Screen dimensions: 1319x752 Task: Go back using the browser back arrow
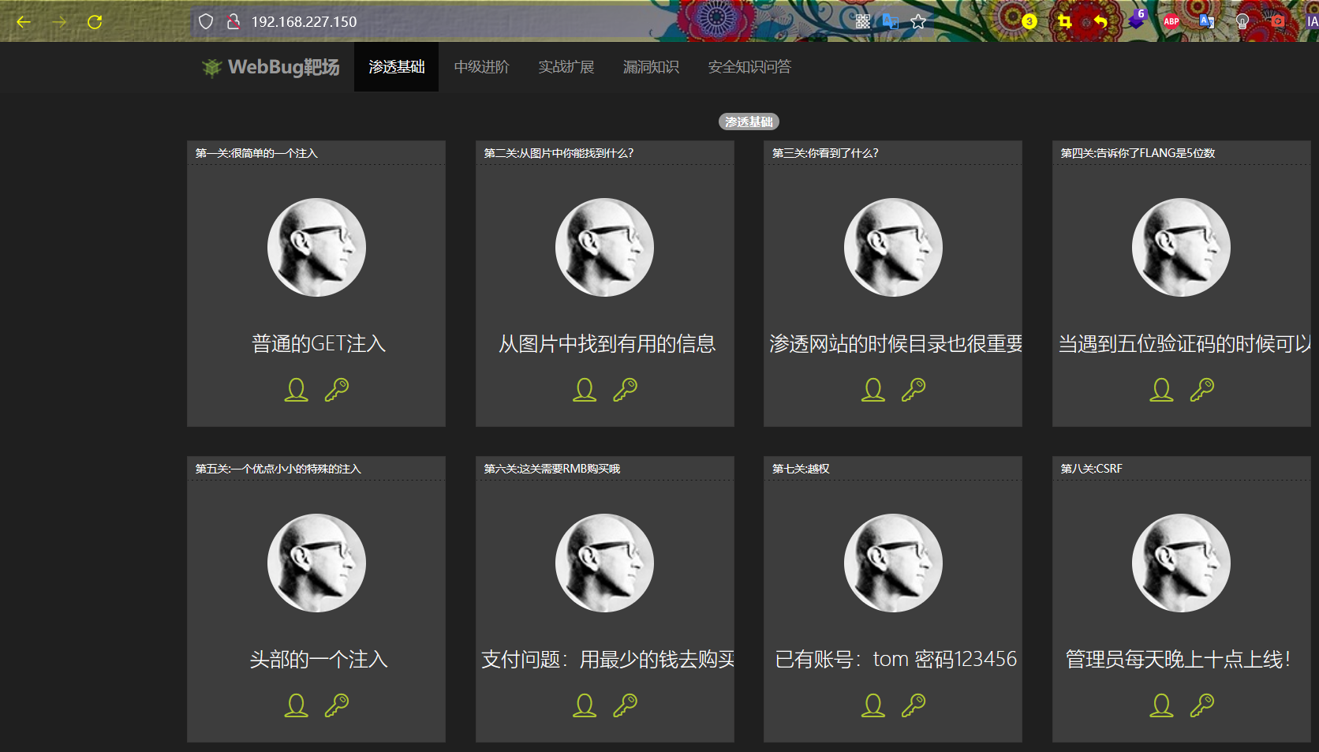tap(24, 22)
